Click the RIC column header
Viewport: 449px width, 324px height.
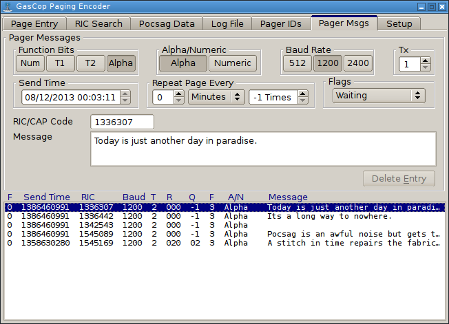point(88,197)
